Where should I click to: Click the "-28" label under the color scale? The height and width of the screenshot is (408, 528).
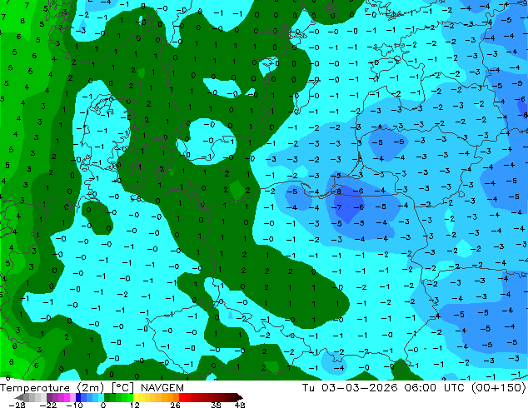click(17, 405)
